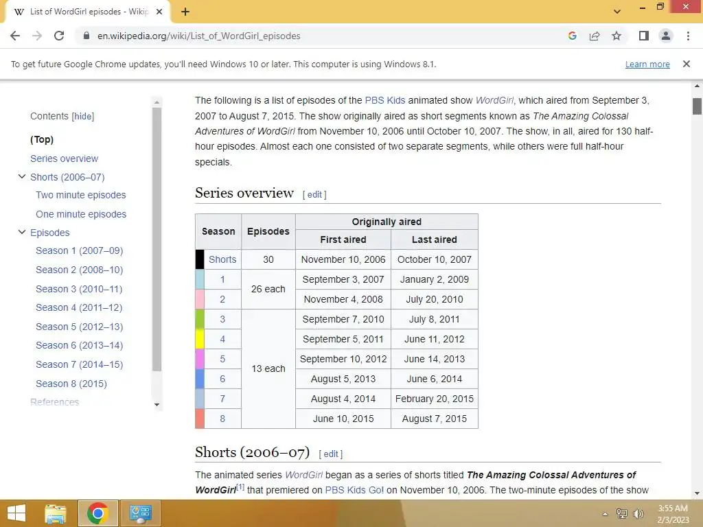Open season 1 link in table
Viewport: 703px width, 527px height.
click(x=222, y=280)
